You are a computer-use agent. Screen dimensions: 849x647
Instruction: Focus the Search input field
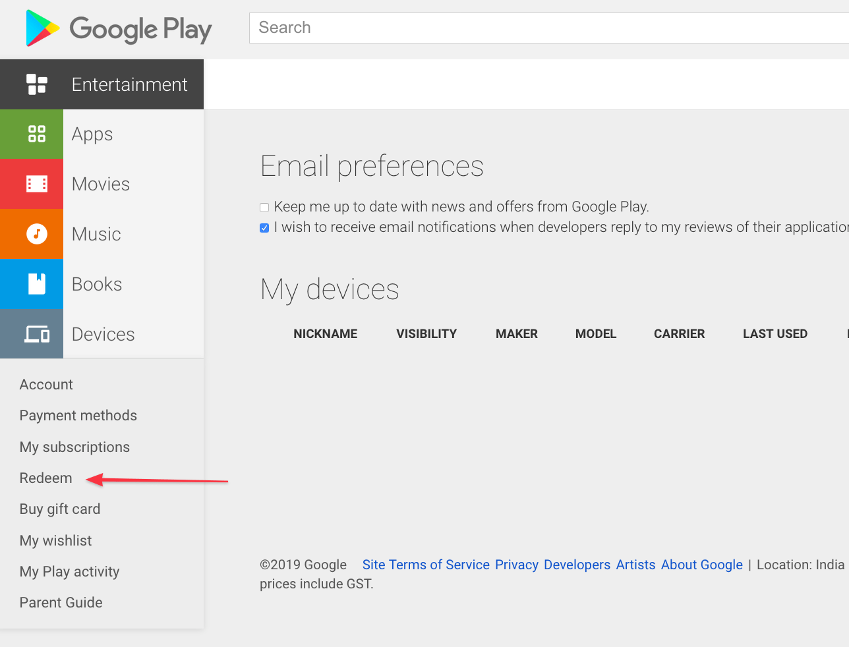pyautogui.click(x=549, y=28)
